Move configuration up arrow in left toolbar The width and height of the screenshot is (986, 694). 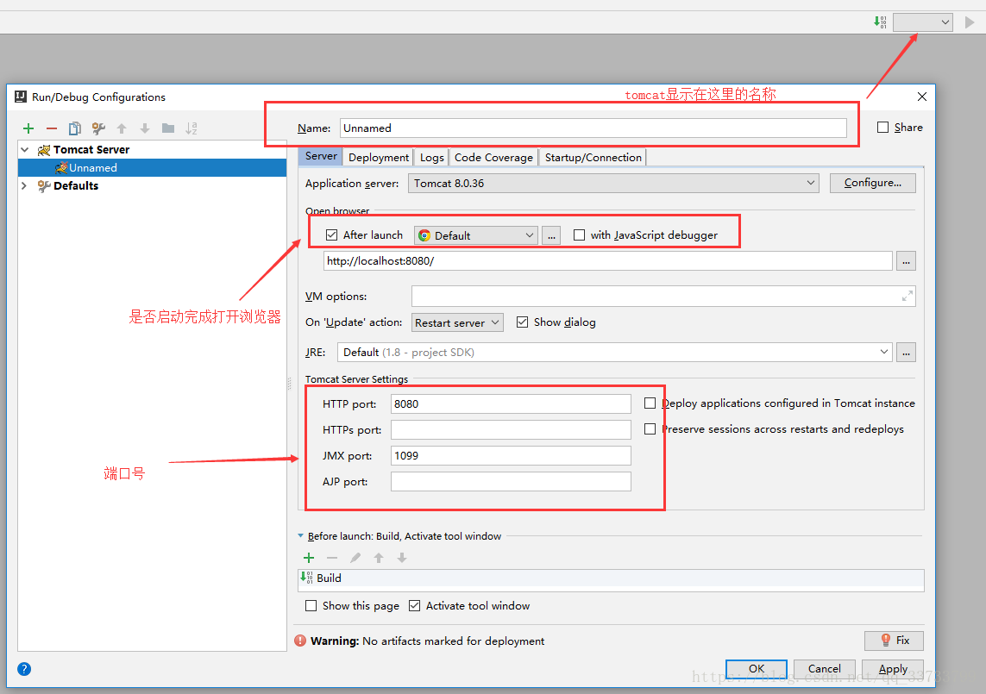click(122, 128)
